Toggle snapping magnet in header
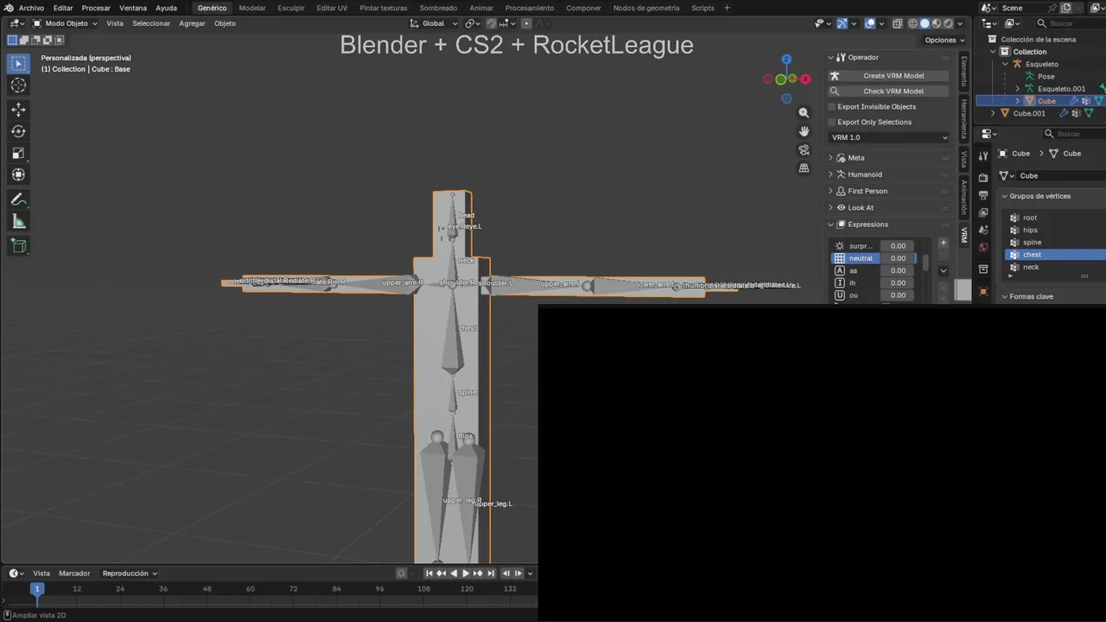The width and height of the screenshot is (1106, 622). pos(492,23)
